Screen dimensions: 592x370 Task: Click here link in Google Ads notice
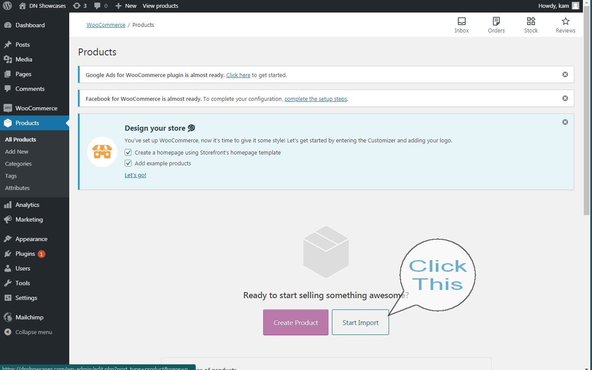pos(238,75)
